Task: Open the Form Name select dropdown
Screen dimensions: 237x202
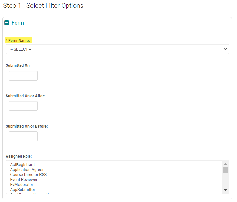Action: 117,49
